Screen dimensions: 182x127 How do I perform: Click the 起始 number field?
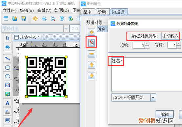click(x=139, y=45)
